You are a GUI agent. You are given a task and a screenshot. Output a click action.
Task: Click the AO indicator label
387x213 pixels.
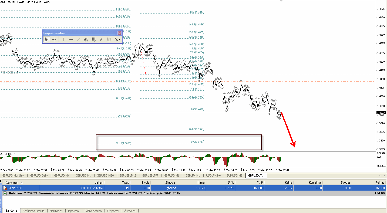(8, 154)
